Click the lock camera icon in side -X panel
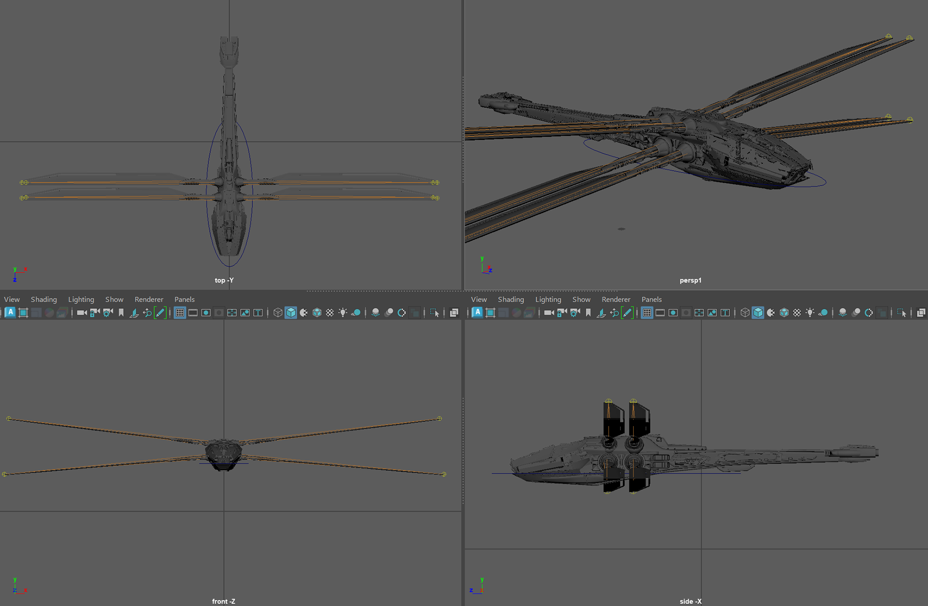This screenshot has width=928, height=606. (x=562, y=313)
